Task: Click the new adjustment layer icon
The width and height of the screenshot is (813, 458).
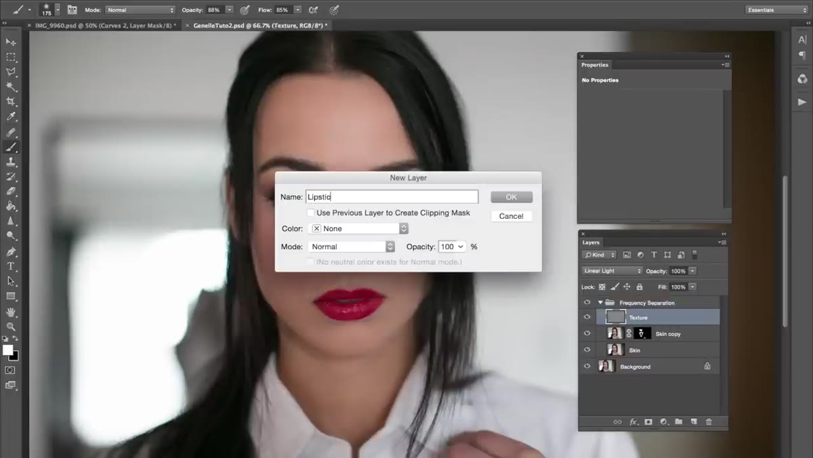Action: pos(663,421)
